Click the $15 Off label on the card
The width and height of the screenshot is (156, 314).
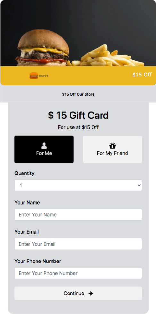point(142,75)
